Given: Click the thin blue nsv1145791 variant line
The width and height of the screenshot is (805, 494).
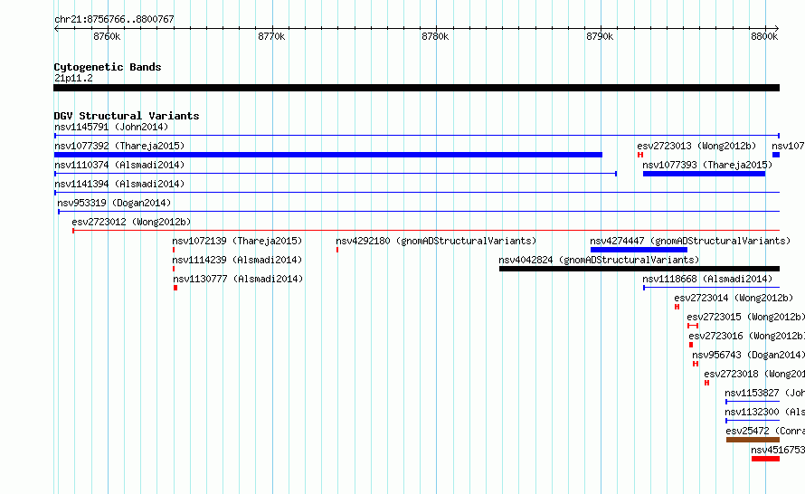Looking at the screenshot, I should (417, 136).
